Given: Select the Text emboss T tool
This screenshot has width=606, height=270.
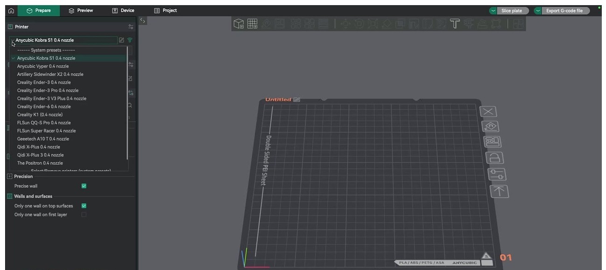Looking at the screenshot, I should click(x=454, y=24).
